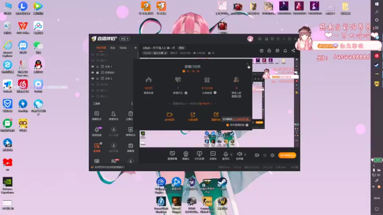Toggle preview eye icon in bottom bar
This screenshot has height=215, width=383.
pos(265,155)
